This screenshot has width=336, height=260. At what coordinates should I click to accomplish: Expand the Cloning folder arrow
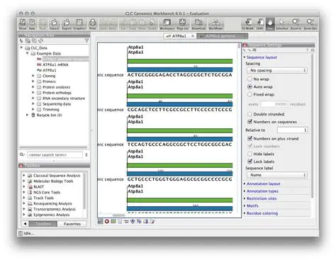point(33,76)
